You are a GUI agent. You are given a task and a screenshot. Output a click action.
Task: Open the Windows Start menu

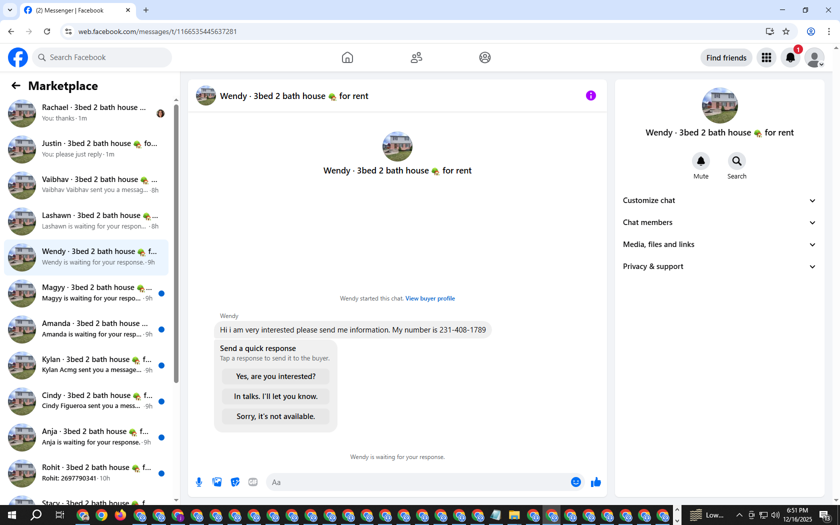[12, 515]
